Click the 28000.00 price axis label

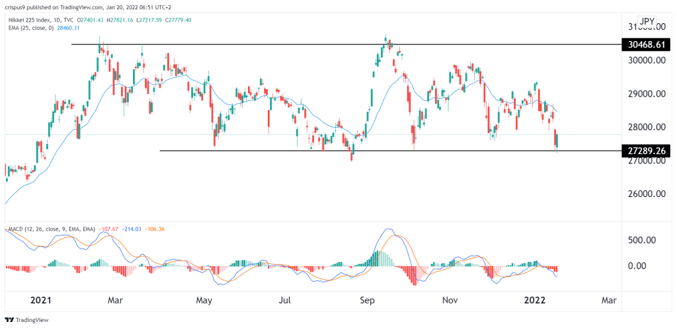[x=647, y=128]
